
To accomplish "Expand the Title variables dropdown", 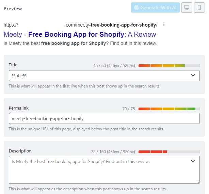I will pos(193,75).
